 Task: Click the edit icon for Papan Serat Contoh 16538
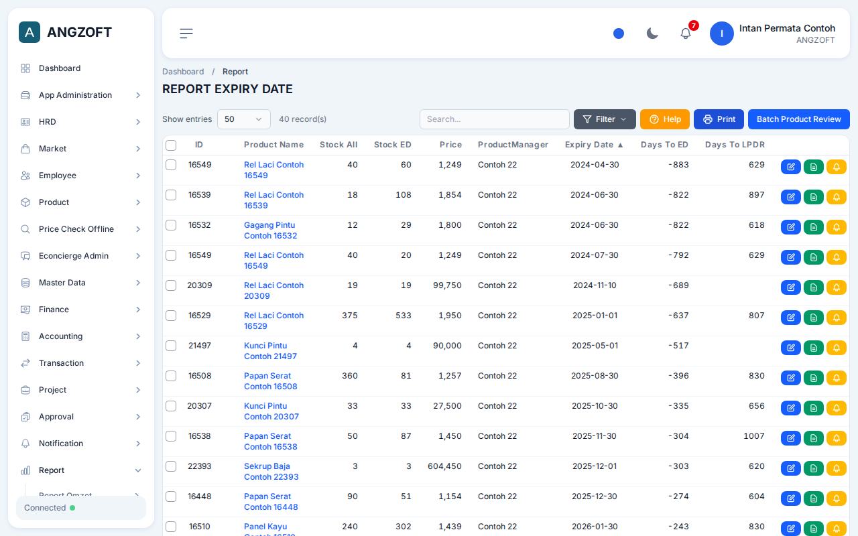point(791,438)
